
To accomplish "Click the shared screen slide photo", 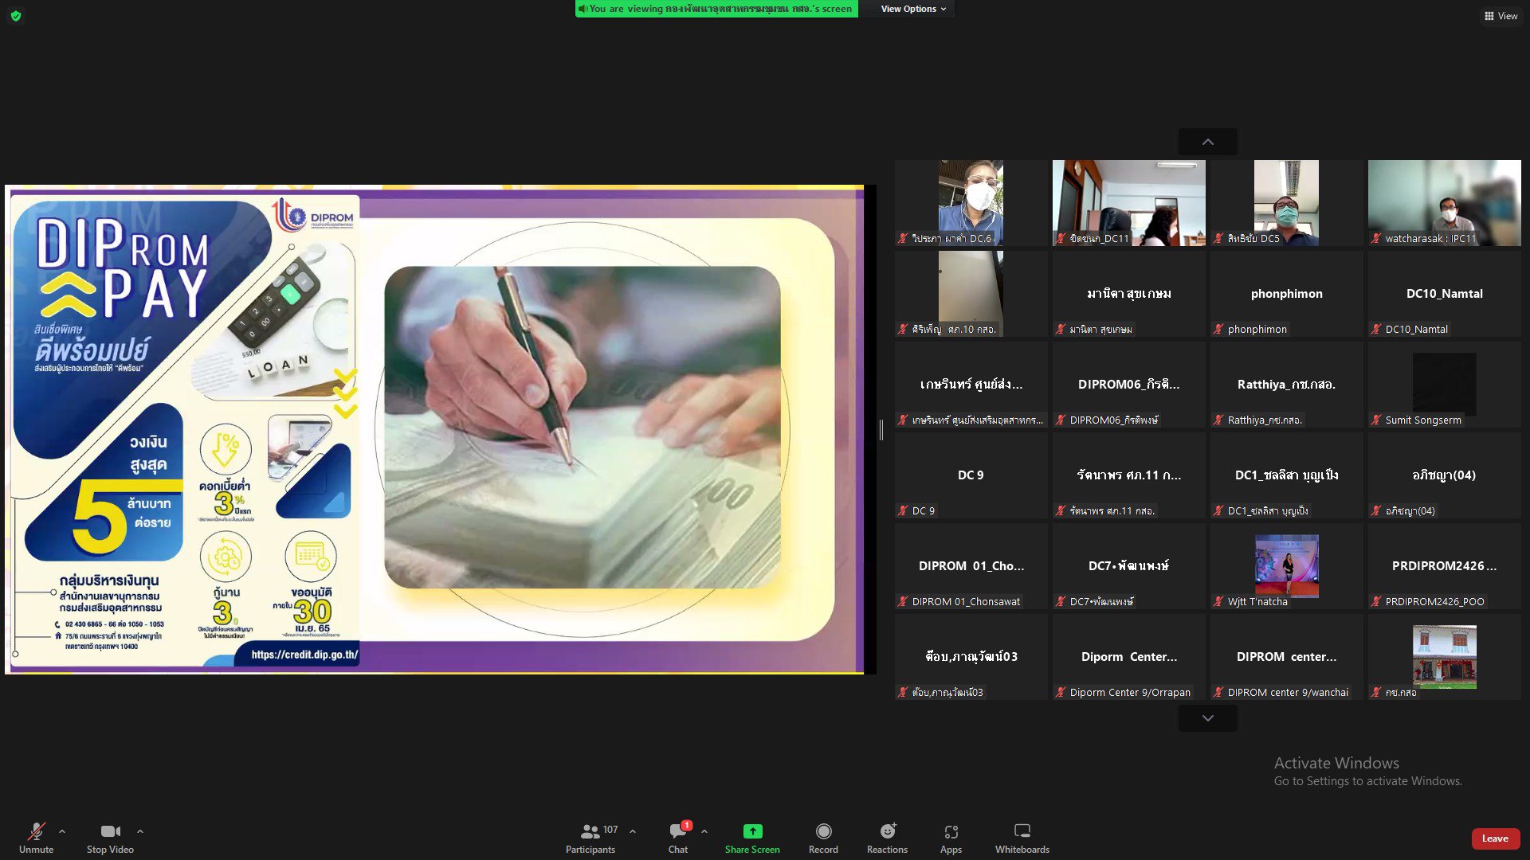I will tap(583, 428).
